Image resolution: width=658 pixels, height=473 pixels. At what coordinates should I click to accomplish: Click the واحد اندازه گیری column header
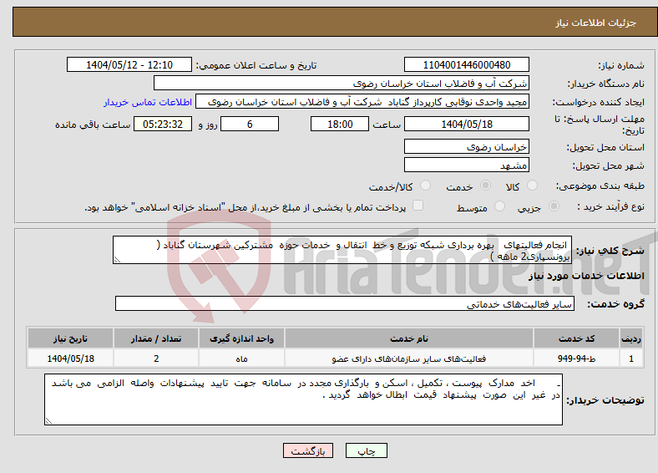(241, 338)
